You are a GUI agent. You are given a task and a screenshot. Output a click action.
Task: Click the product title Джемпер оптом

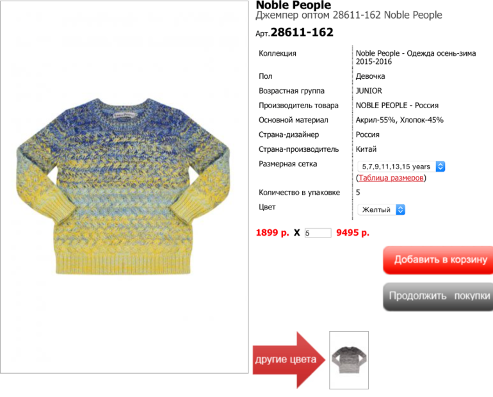point(293,15)
